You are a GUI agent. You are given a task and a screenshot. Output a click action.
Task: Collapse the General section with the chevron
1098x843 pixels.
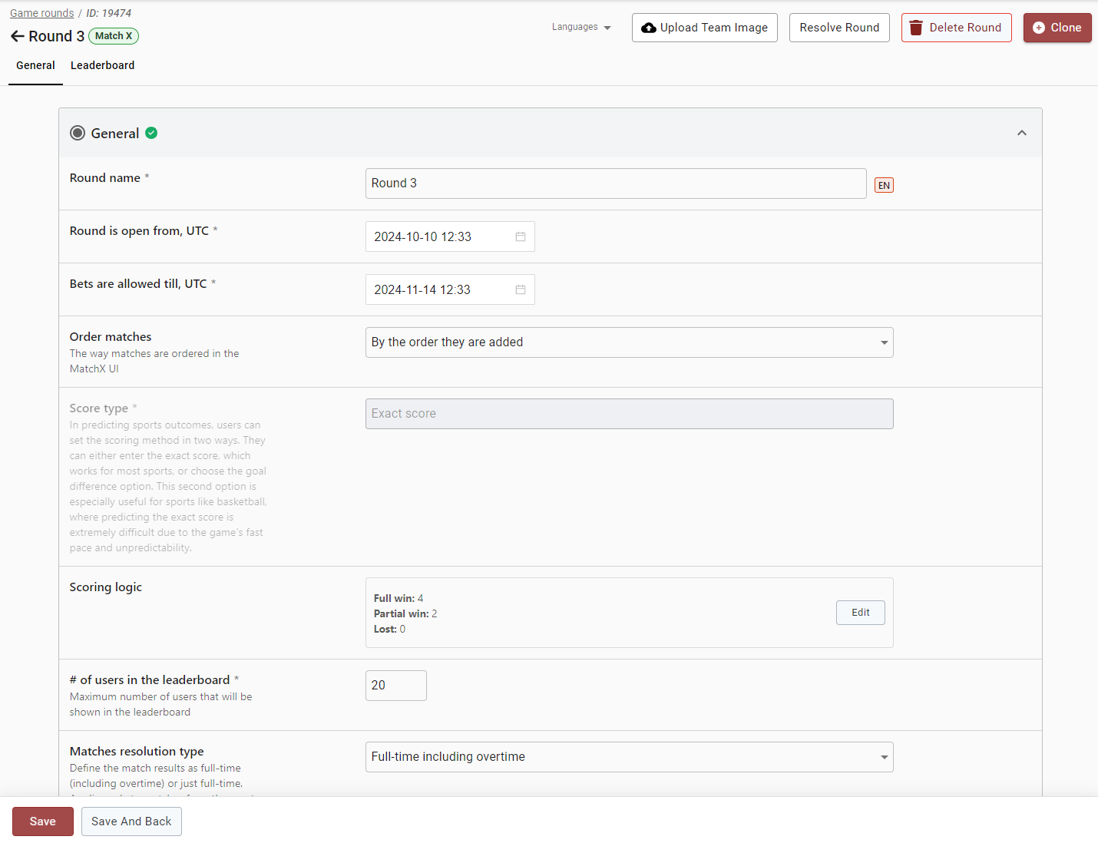1021,133
